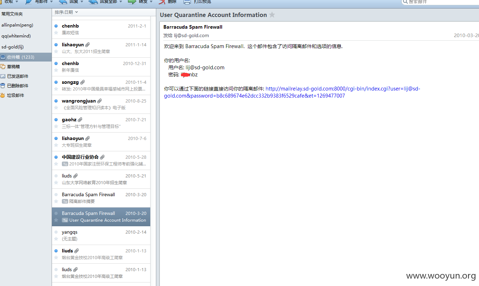The height and width of the screenshot is (286, 479).
Task: Click paperclip beside 中国建设行业协会
Action: 102,157
